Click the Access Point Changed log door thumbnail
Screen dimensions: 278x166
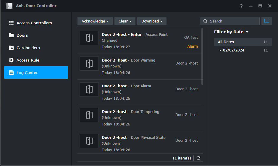[89, 38]
